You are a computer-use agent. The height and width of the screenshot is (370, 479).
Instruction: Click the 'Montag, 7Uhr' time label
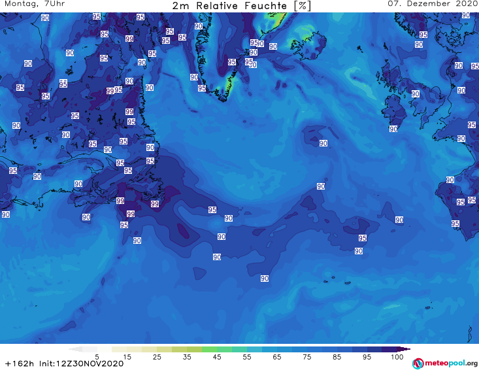coord(35,4)
